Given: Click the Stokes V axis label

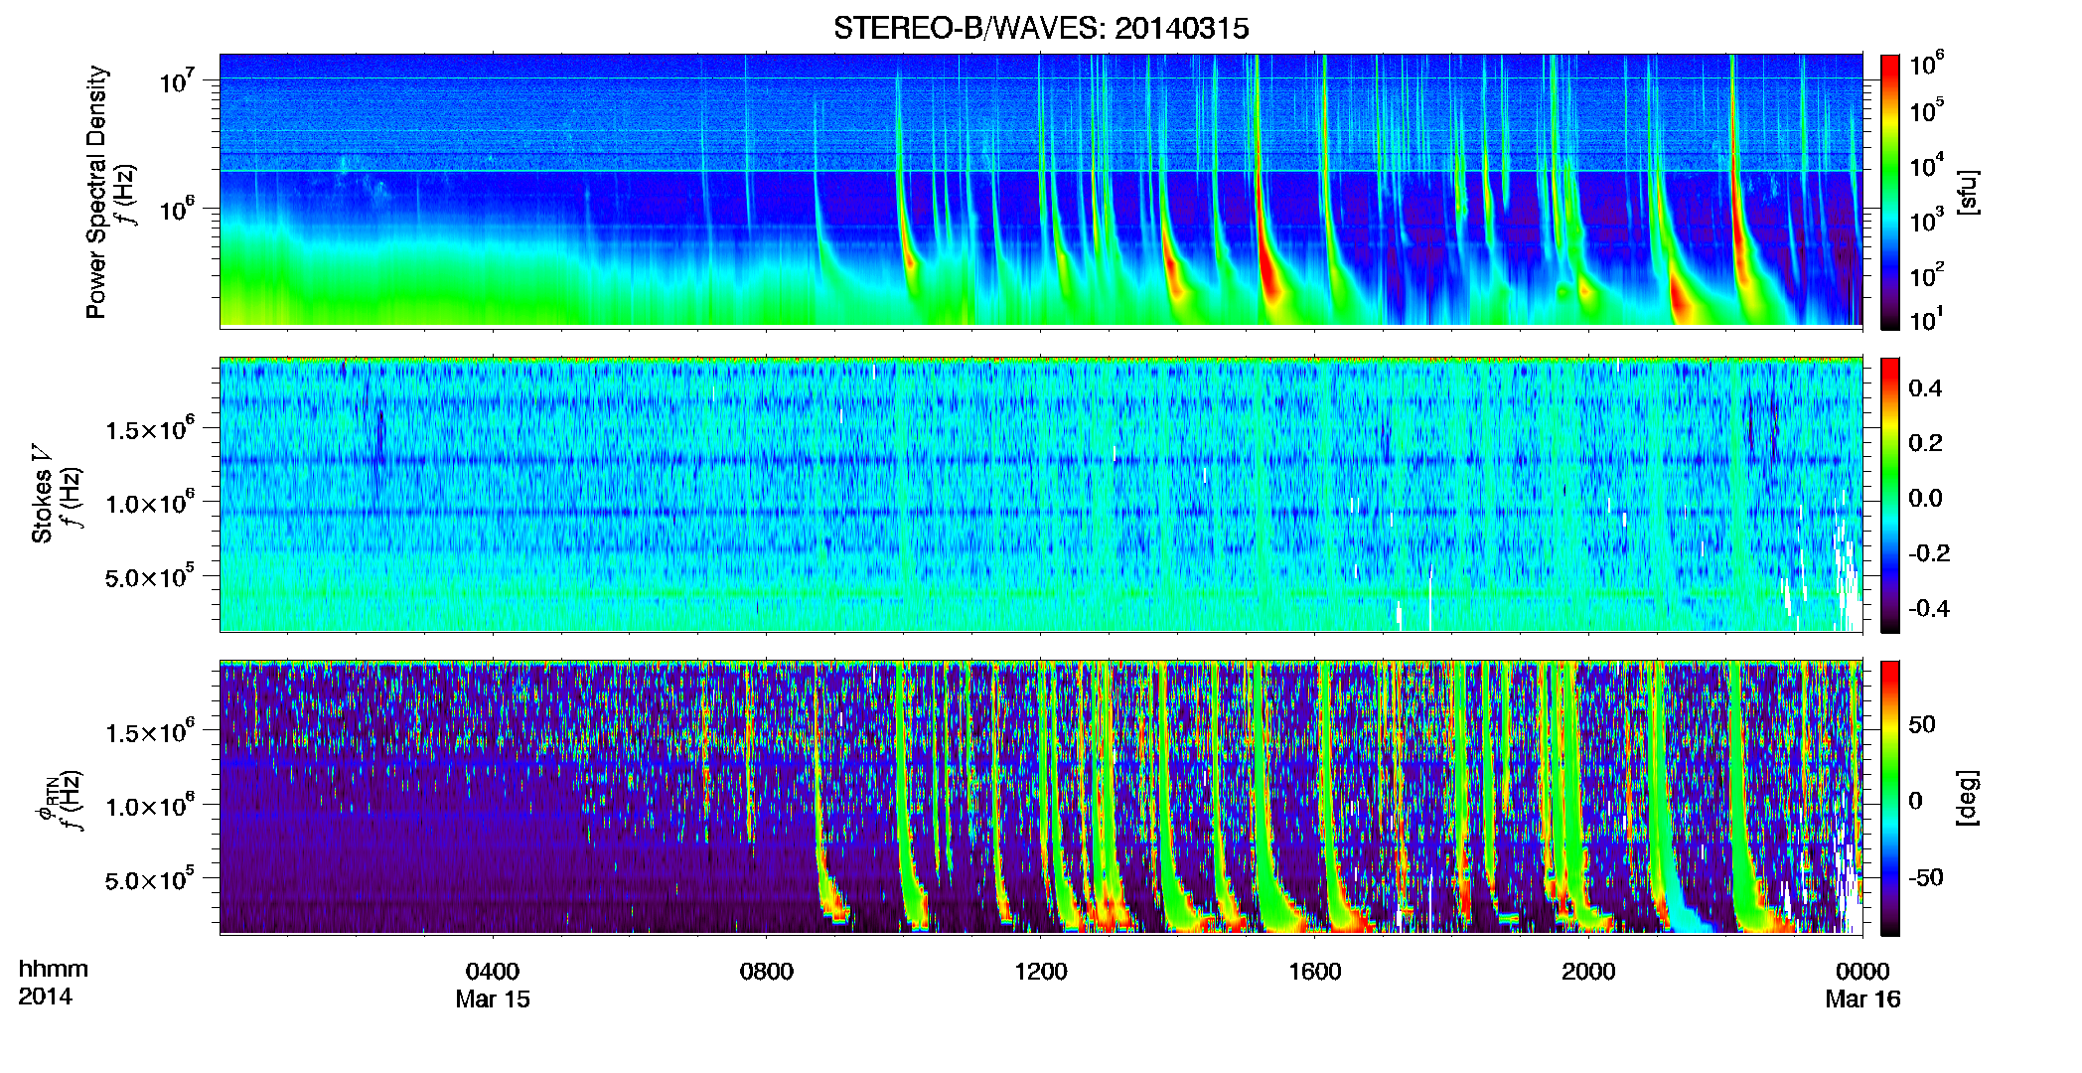Looking at the screenshot, I should coord(42,494).
